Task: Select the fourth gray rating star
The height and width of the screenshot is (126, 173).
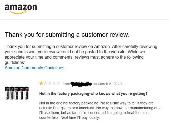Action: point(54,83)
